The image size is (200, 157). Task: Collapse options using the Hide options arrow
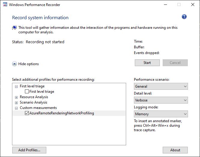coord(14,64)
